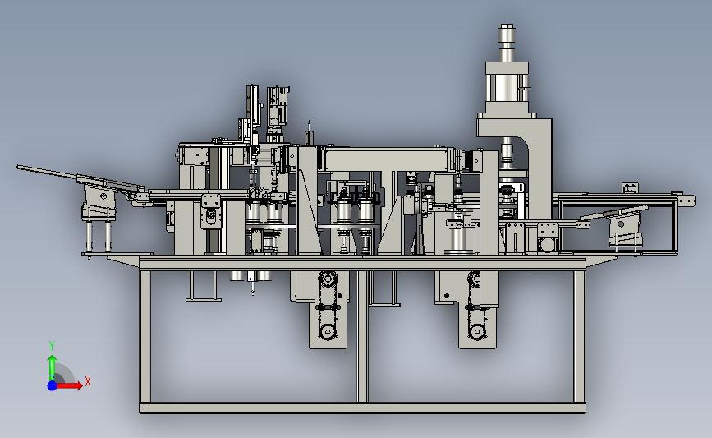Click the red X axis arrow of the triad
This screenshot has width=712, height=438.
pyautogui.click(x=70, y=385)
